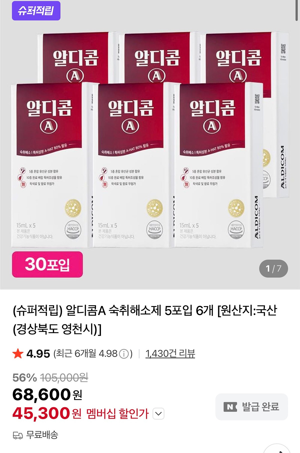
Task: Click the orange star rating icon
Action: pos(18,354)
